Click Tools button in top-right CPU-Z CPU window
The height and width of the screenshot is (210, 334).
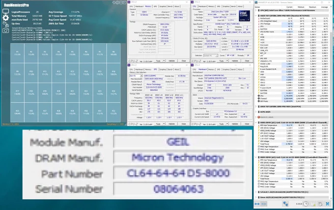(x=222, y=61)
